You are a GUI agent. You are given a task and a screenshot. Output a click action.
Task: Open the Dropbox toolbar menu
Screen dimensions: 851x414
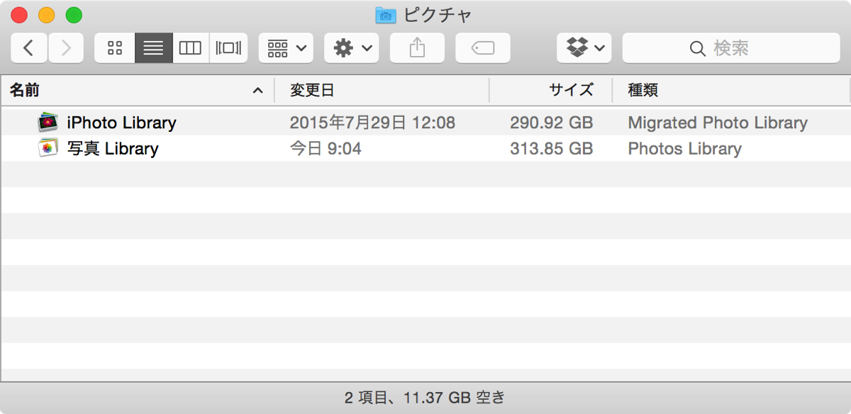pos(584,48)
